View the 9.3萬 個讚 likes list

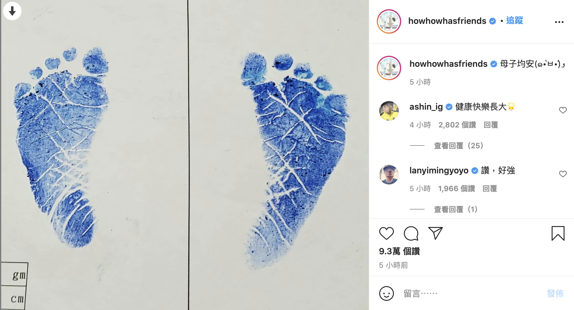(399, 251)
